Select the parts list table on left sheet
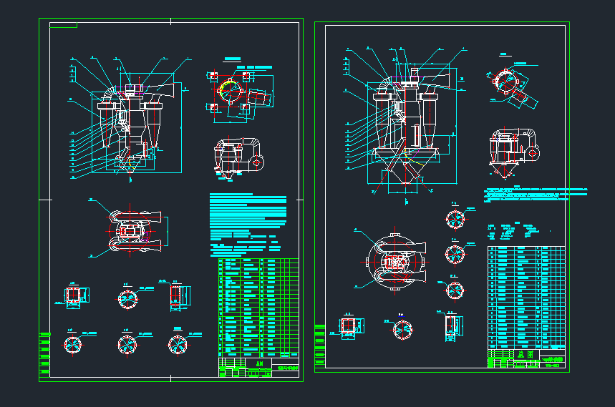 258,308
